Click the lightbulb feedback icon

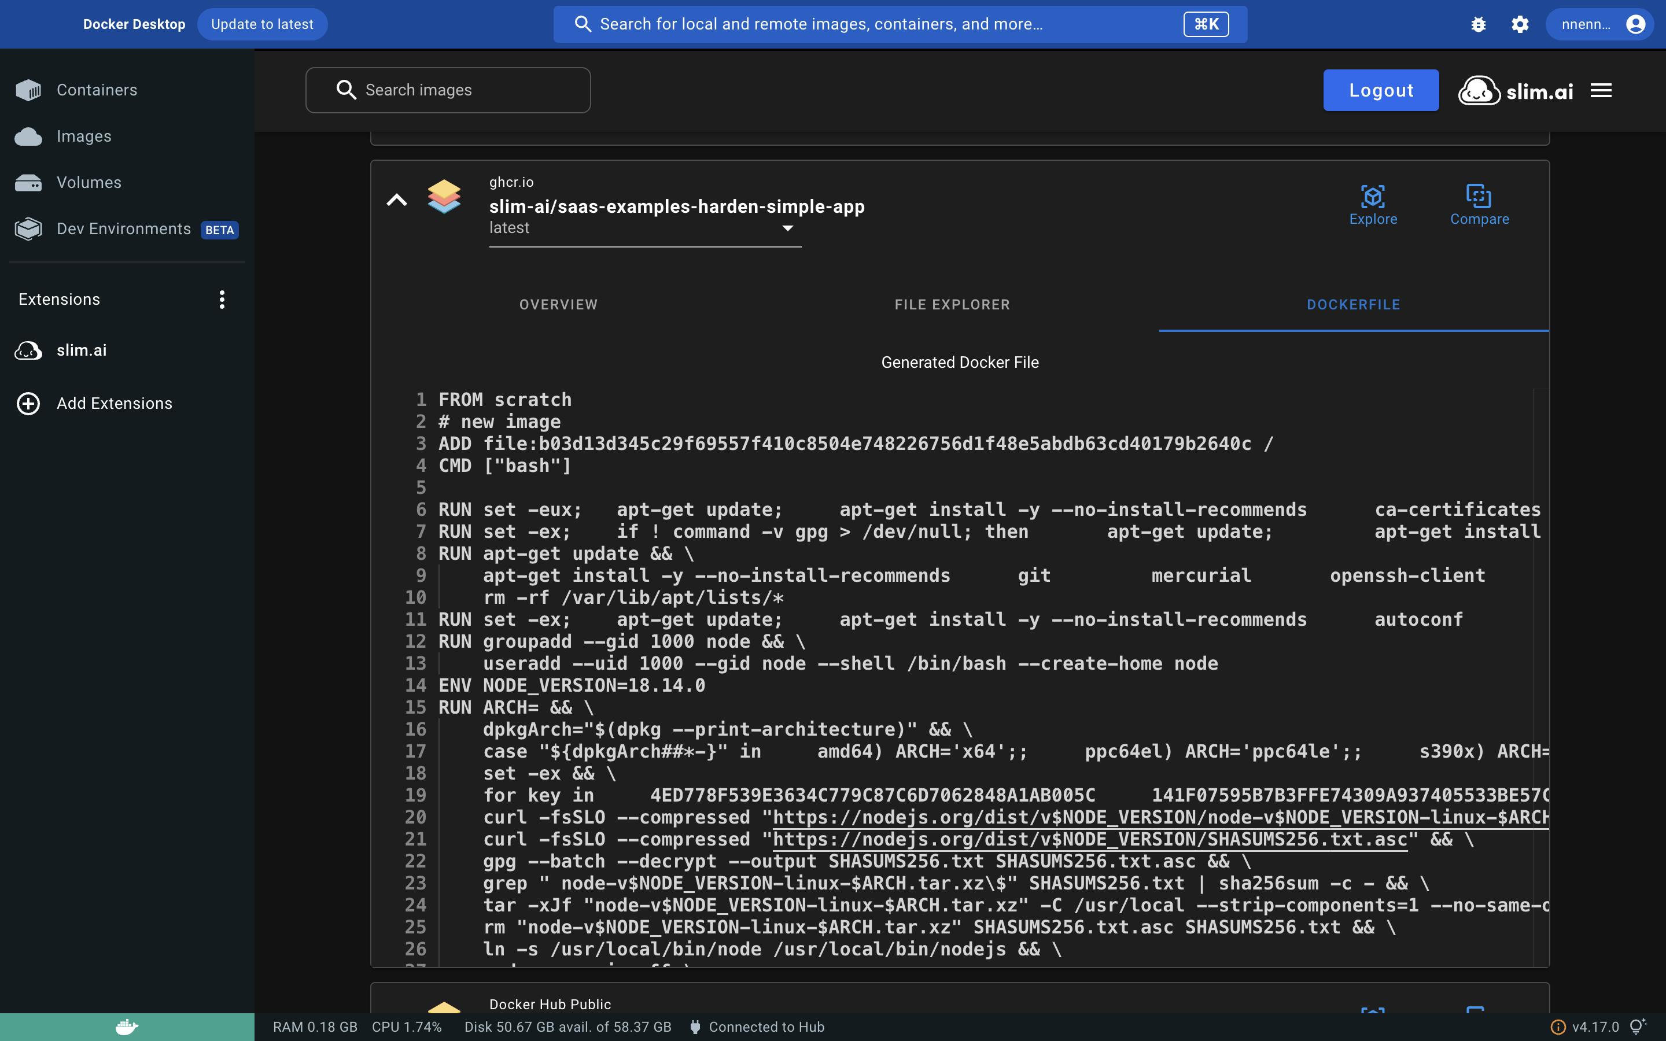pos(1638,1027)
